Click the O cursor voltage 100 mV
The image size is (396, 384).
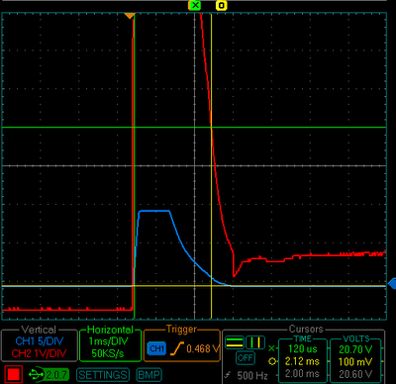[x=355, y=361]
